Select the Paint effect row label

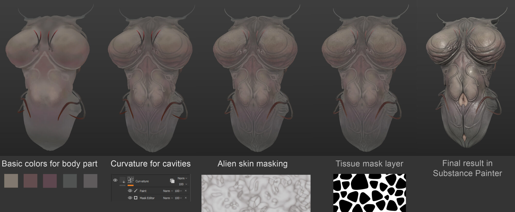(143, 191)
